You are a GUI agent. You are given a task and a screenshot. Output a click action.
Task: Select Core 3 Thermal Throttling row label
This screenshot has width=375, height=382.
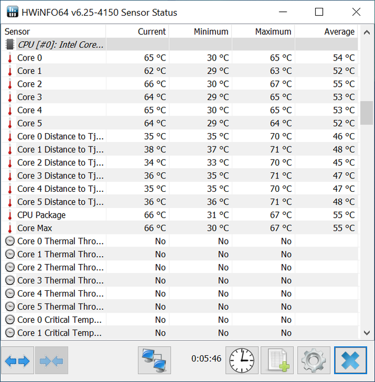click(60, 280)
